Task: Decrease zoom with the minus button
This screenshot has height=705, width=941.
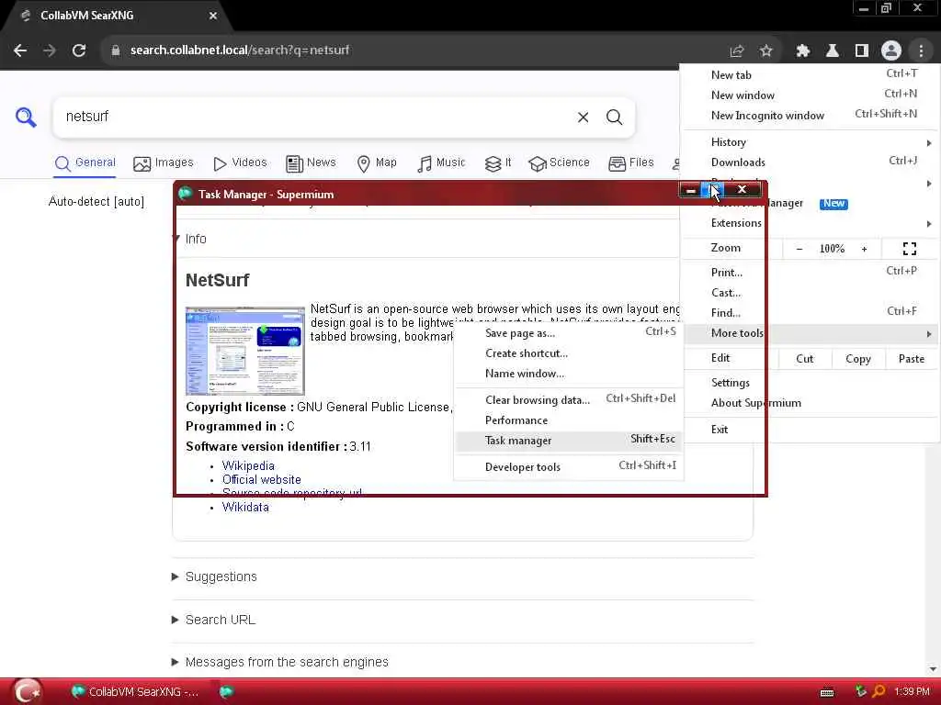Action: tap(799, 249)
